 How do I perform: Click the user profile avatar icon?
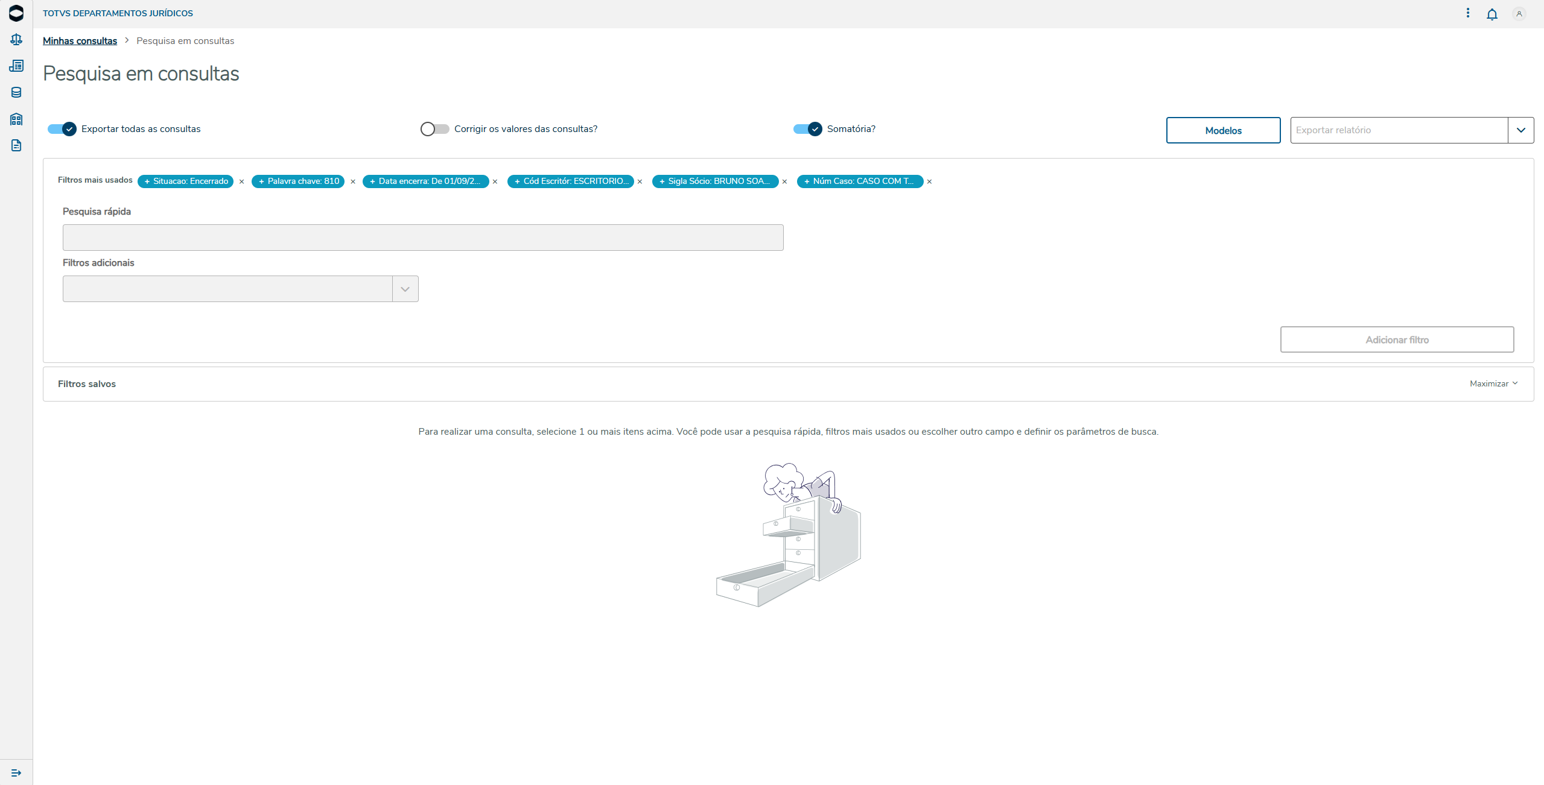coord(1519,14)
